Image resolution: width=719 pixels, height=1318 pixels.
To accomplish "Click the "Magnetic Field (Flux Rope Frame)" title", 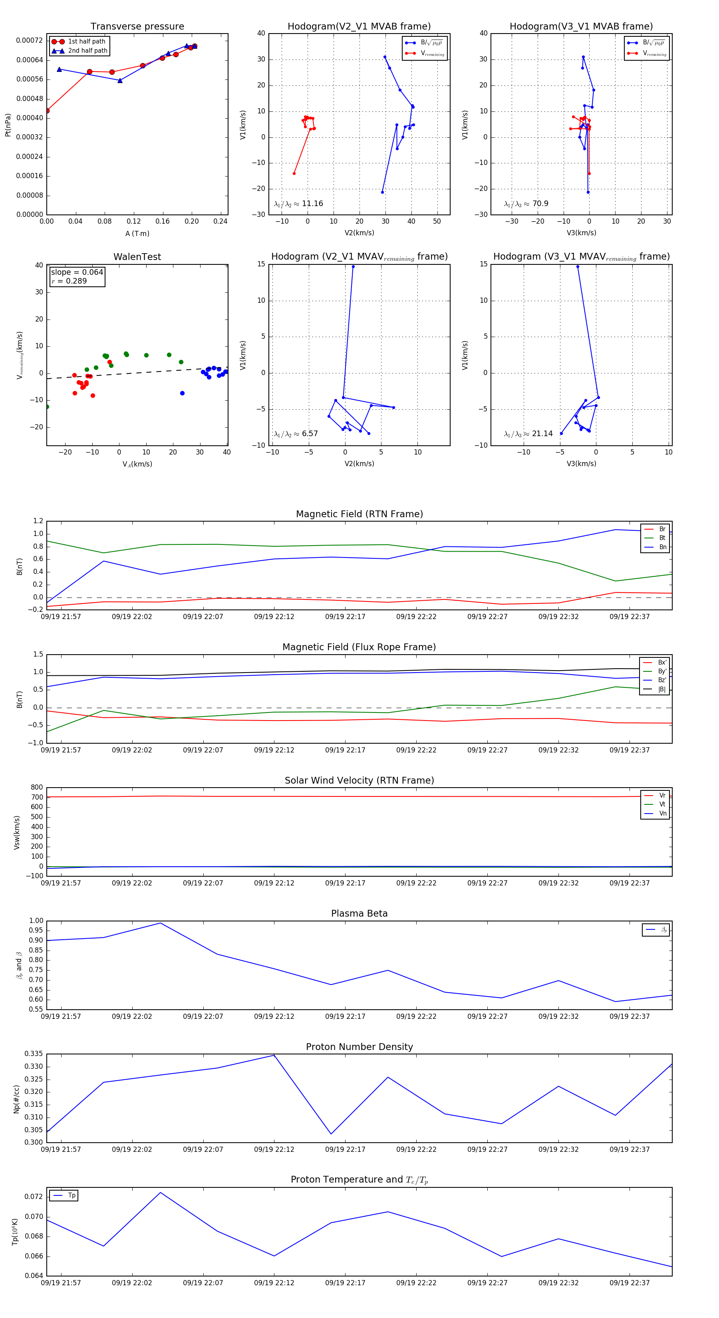I will 359,647.
